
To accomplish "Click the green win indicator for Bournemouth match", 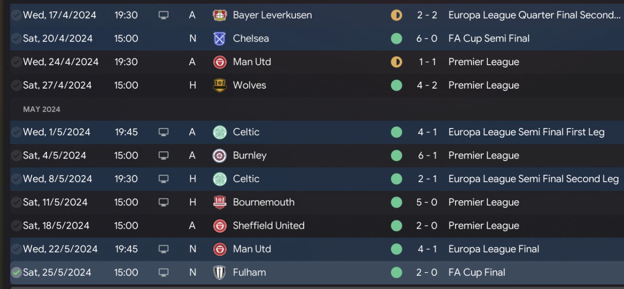I will tap(396, 202).
